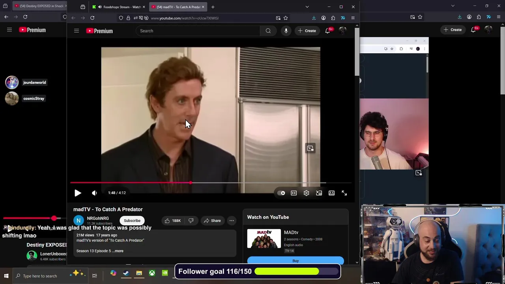
Task: Open the back window's account profile icon
Action: tap(469, 17)
